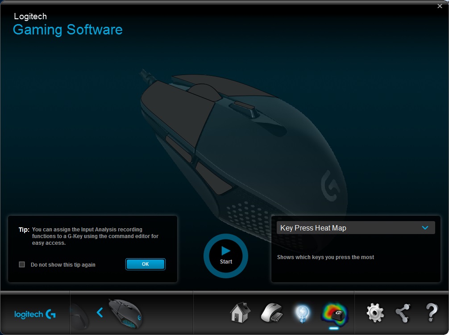Start the input analysis recording

(x=226, y=255)
